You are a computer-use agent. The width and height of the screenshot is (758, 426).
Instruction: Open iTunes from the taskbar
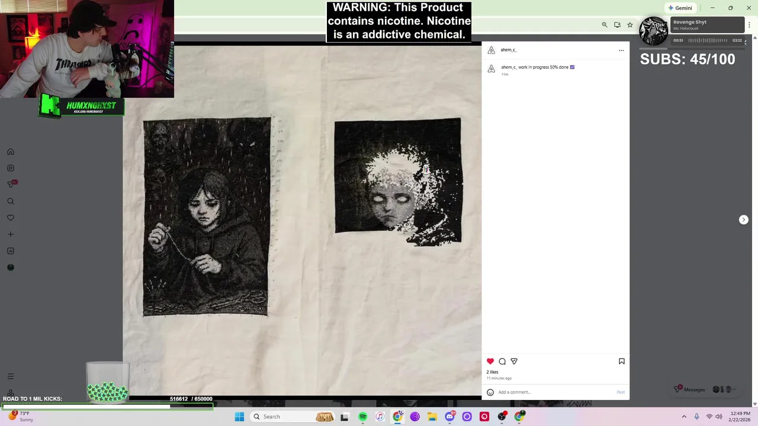click(x=380, y=417)
